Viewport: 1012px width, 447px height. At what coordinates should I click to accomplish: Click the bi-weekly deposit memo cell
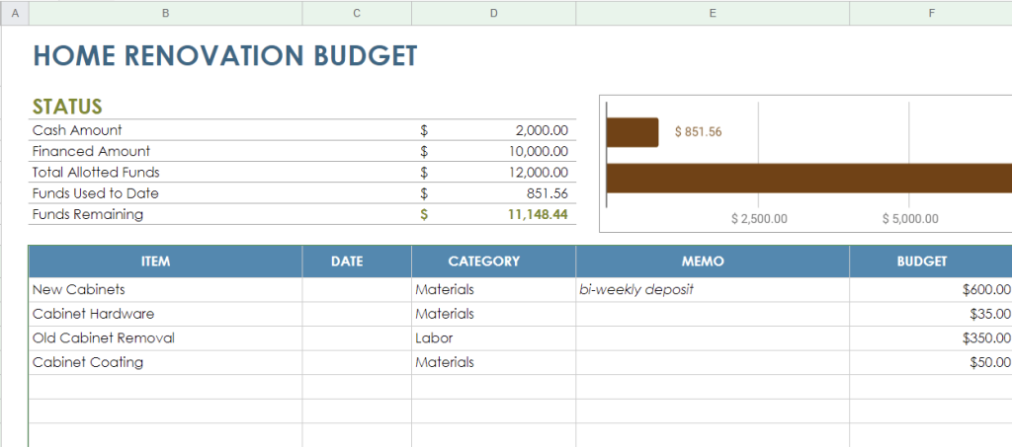pos(638,290)
